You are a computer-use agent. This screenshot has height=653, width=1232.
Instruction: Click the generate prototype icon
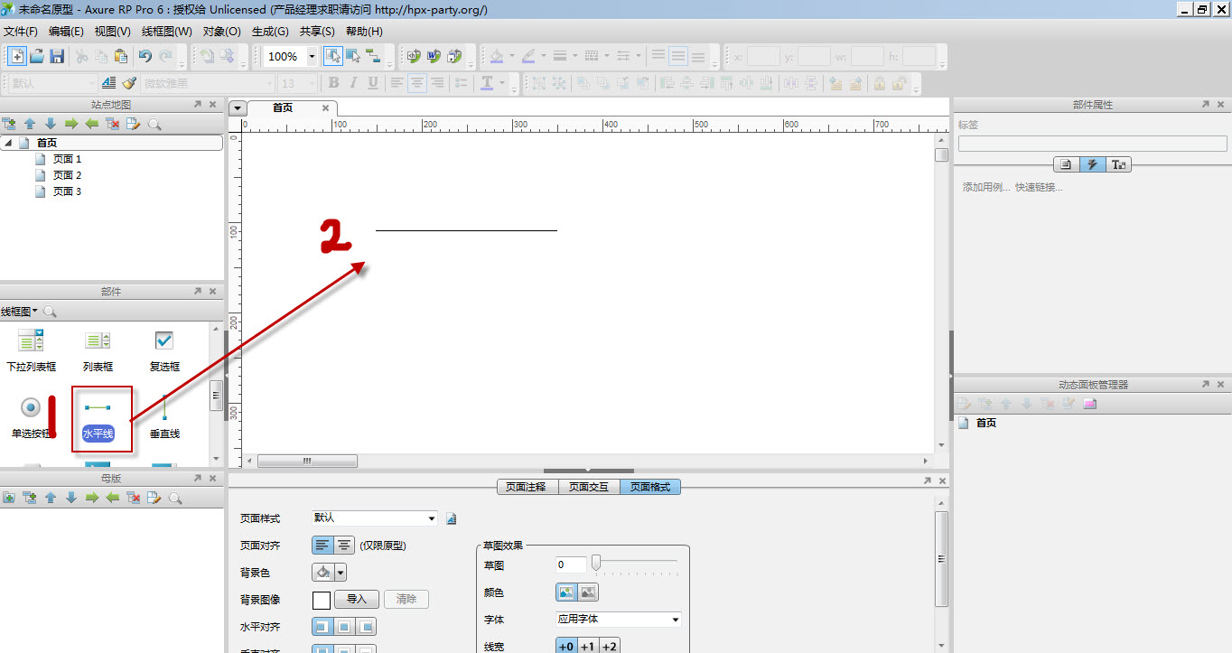(x=415, y=56)
